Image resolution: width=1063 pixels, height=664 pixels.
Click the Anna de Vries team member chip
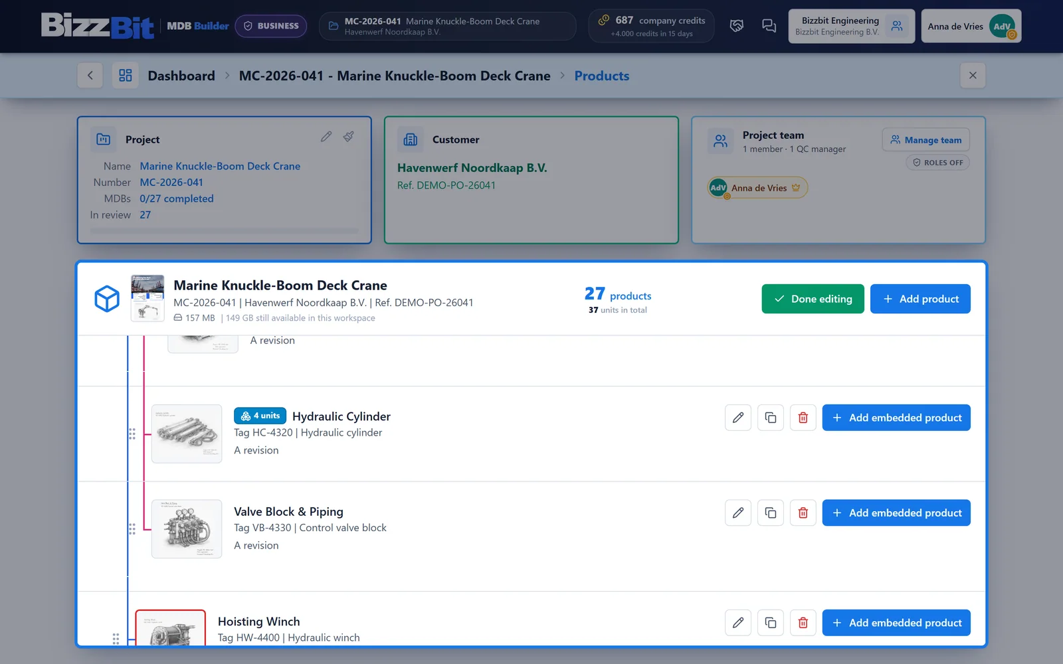pos(758,188)
